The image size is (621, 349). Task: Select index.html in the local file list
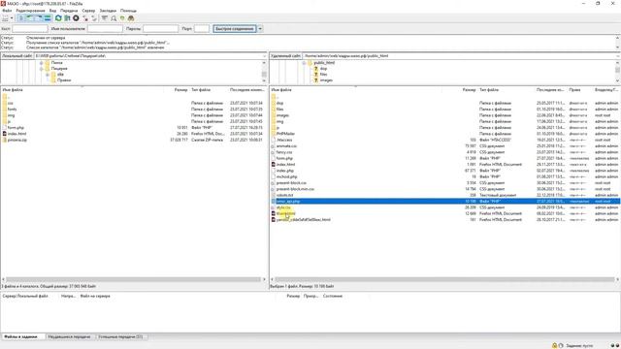(17, 134)
